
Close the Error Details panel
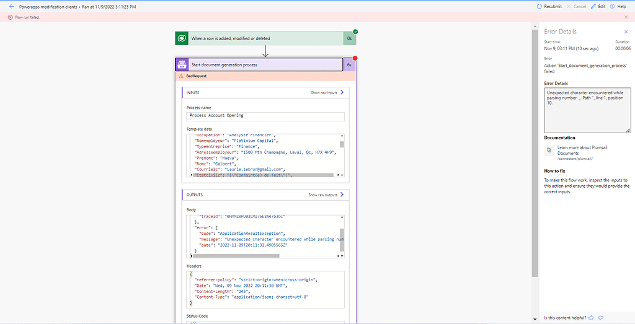click(625, 32)
